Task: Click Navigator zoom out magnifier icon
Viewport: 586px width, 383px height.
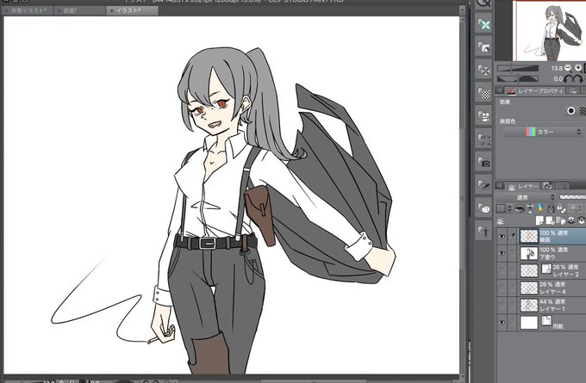Action: click(568, 68)
